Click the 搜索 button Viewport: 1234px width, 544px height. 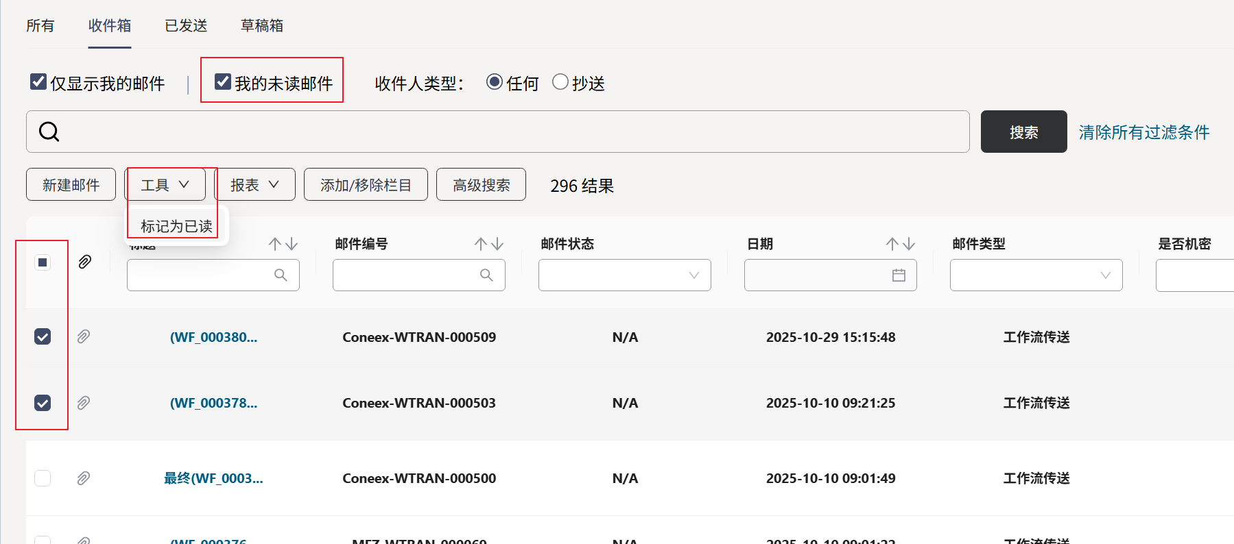[1023, 132]
